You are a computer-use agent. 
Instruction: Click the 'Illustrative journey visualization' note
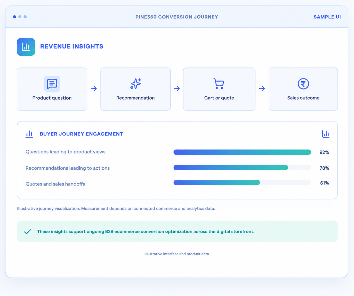(116, 209)
